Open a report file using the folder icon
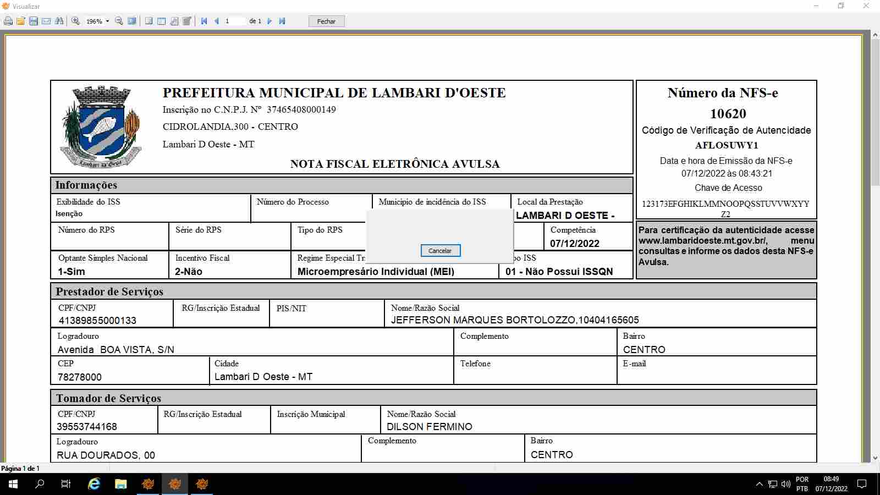The width and height of the screenshot is (880, 495). [21, 21]
